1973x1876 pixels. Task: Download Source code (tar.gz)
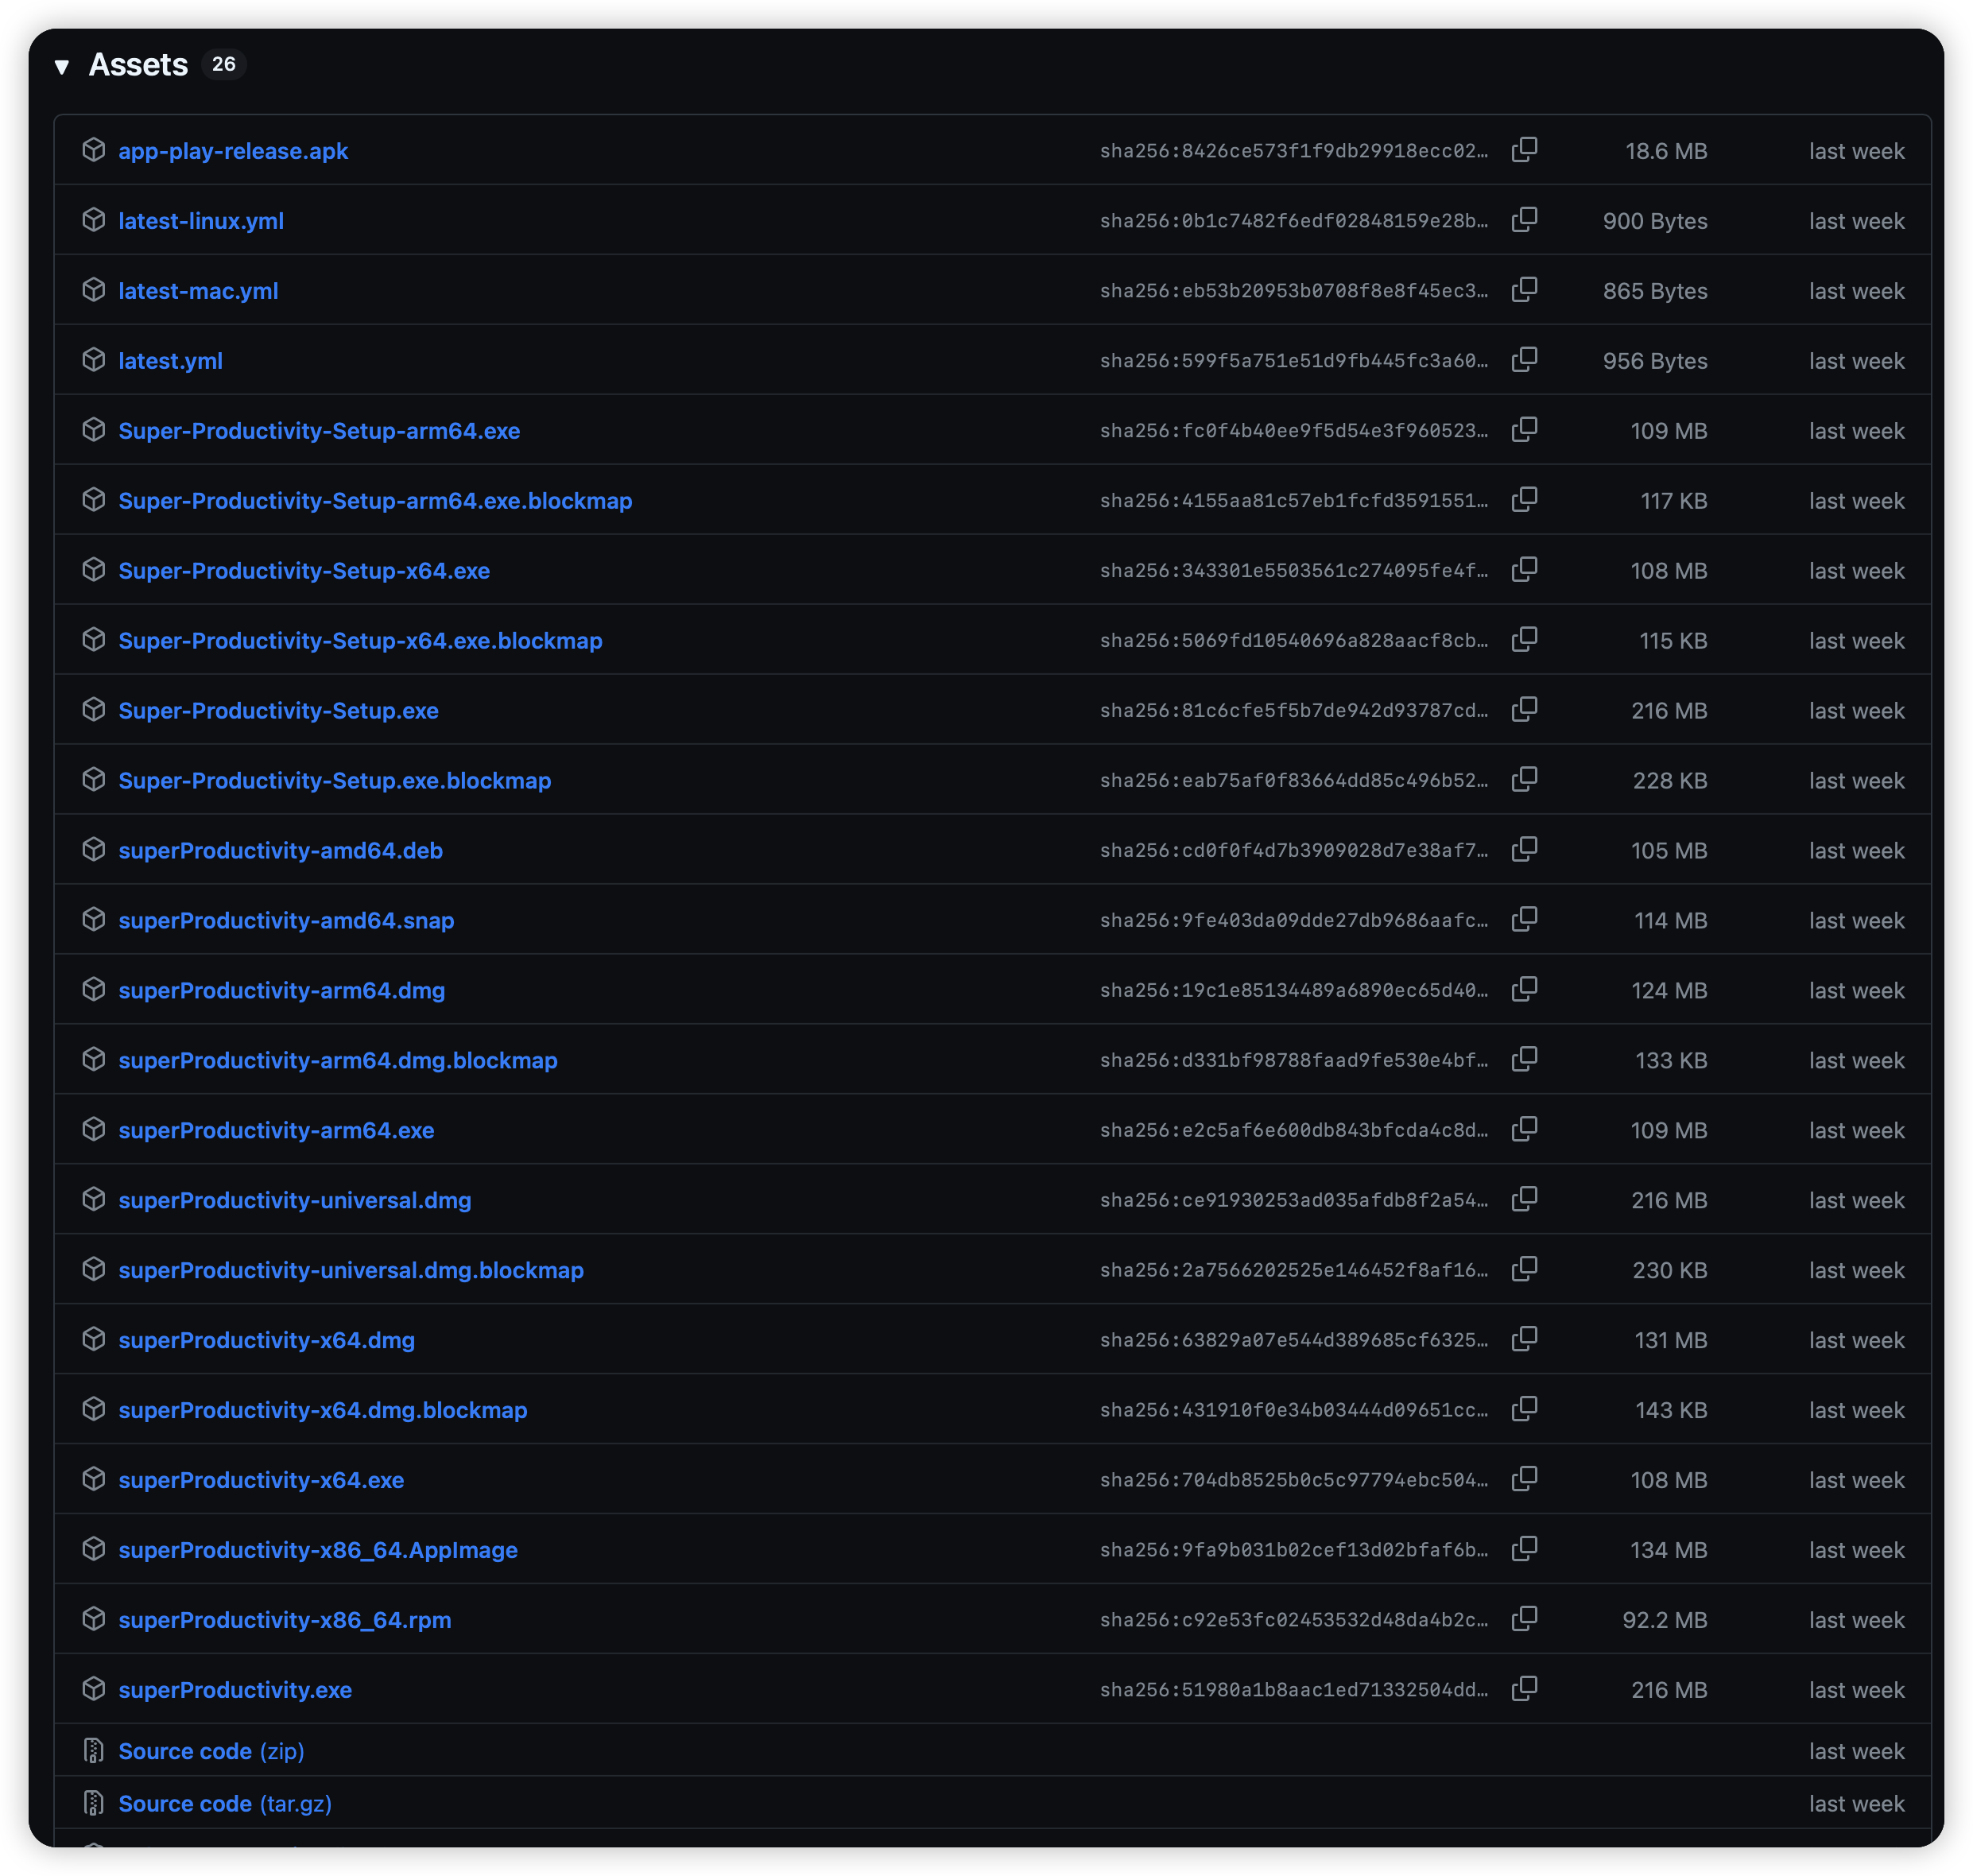[x=225, y=1805]
